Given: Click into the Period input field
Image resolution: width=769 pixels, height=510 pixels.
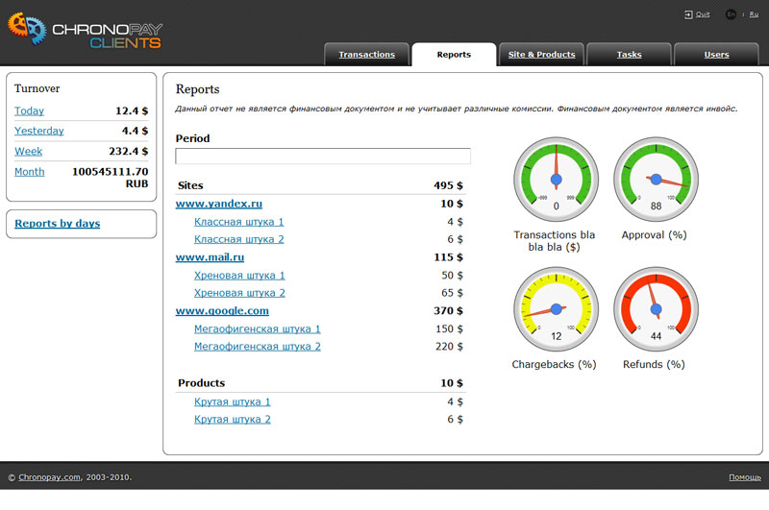Looking at the screenshot, I should tap(323, 157).
